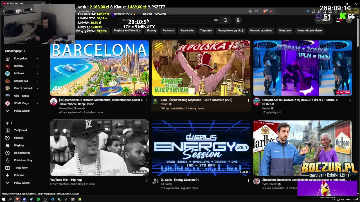The width and height of the screenshot is (360, 202).
Task: Open options menu for the Kiepskich video
Action: [248, 100]
